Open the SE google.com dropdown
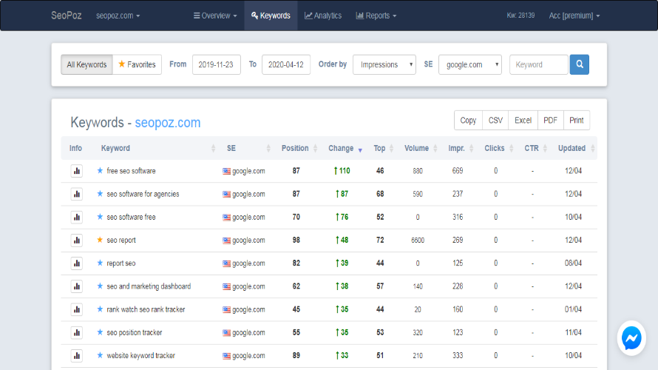The height and width of the screenshot is (370, 658). [470, 64]
